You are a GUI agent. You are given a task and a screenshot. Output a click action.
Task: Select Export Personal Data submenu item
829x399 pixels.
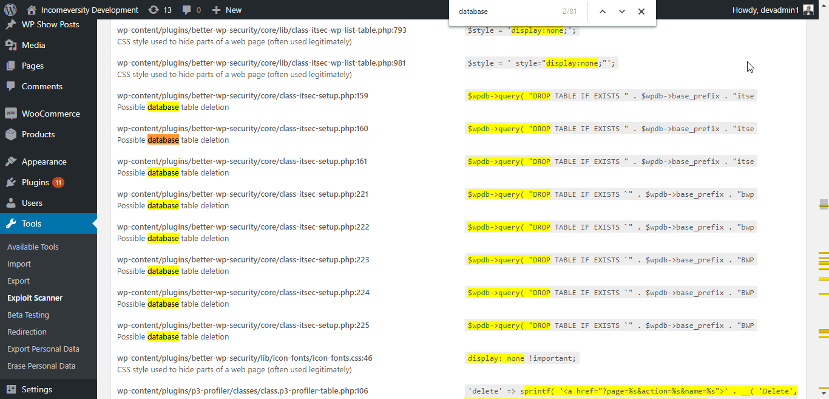coord(43,349)
